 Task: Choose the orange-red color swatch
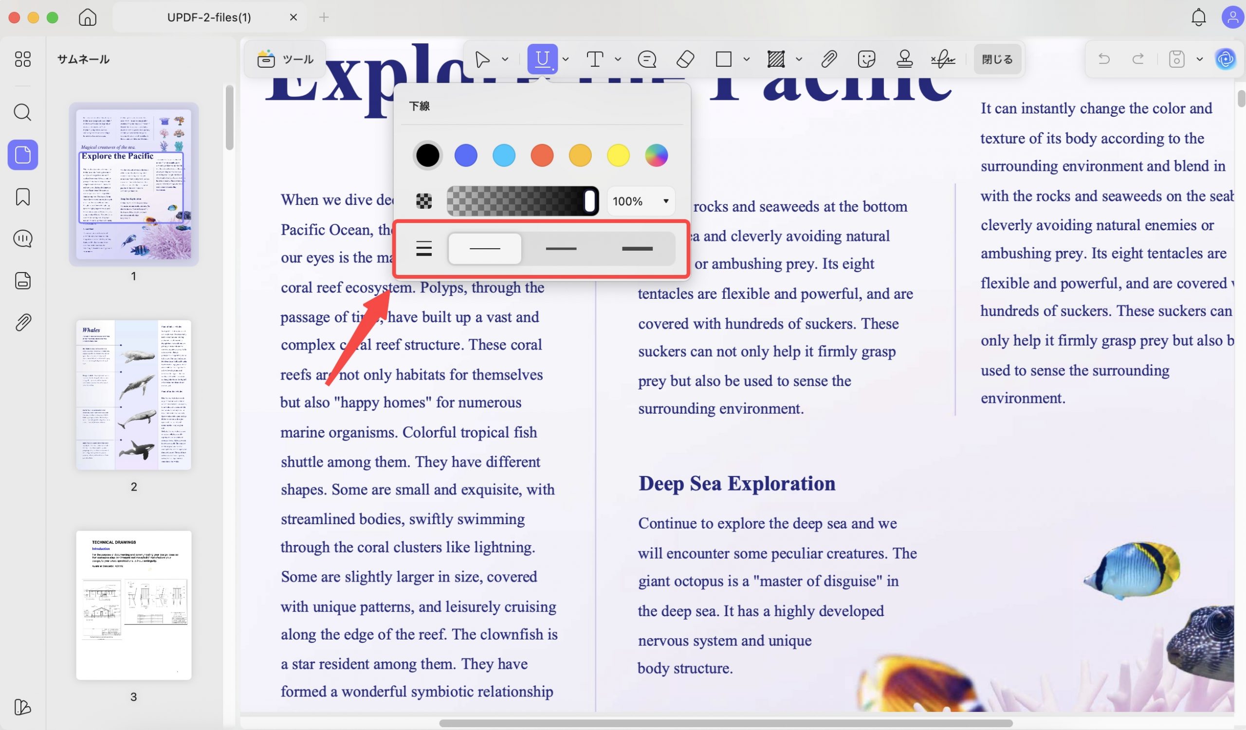point(542,155)
